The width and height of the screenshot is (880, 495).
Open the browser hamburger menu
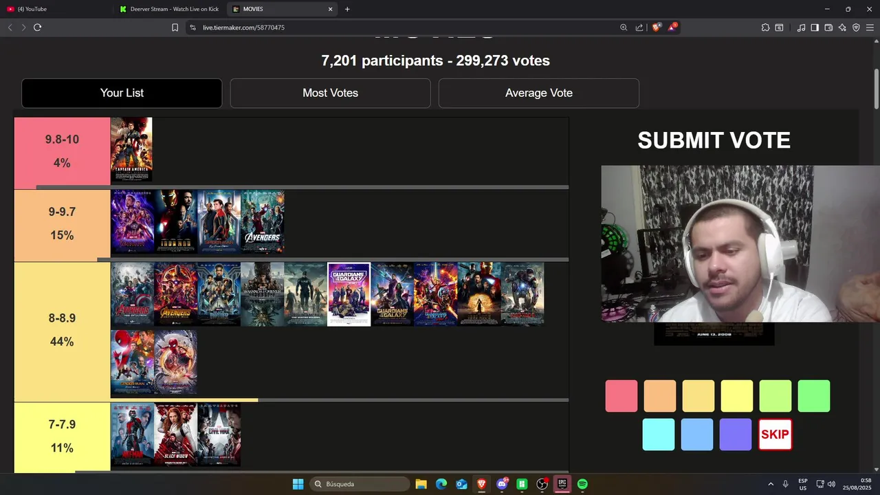[x=870, y=27]
